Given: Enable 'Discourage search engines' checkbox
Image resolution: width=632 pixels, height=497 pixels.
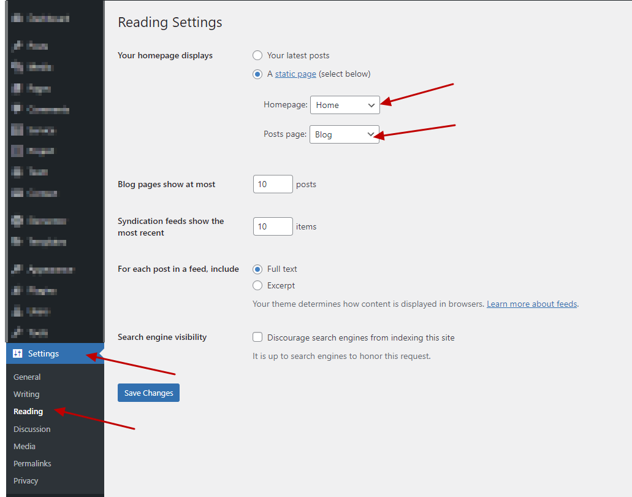Looking at the screenshot, I should tap(257, 337).
